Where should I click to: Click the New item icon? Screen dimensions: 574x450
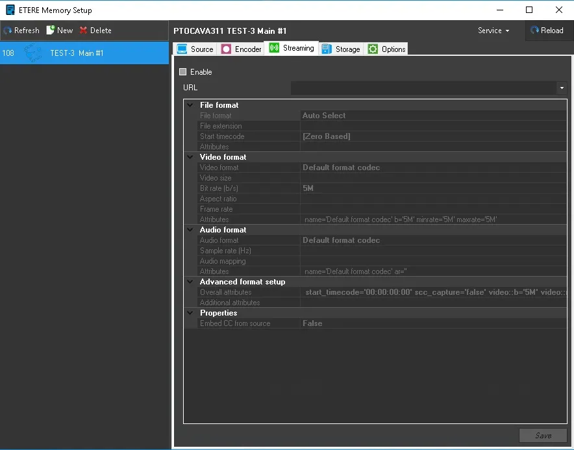(51, 31)
